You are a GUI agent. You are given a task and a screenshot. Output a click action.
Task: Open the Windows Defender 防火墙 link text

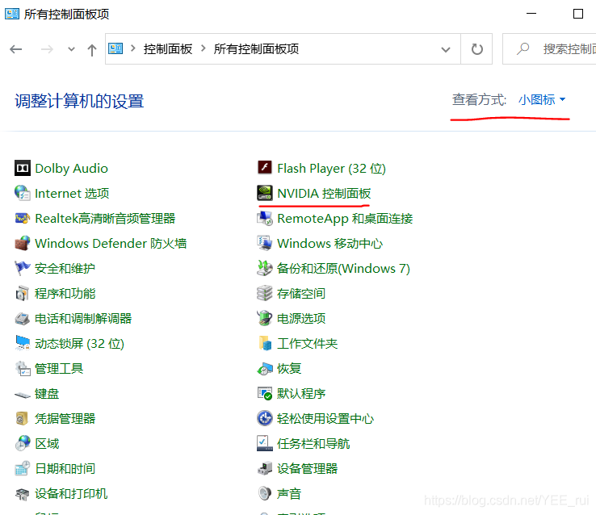coord(111,244)
